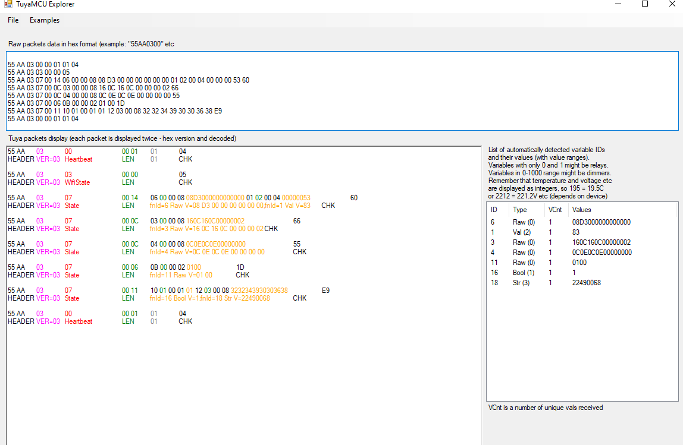
Task: Click the red 'WifiState' command label
Action: tap(77, 182)
